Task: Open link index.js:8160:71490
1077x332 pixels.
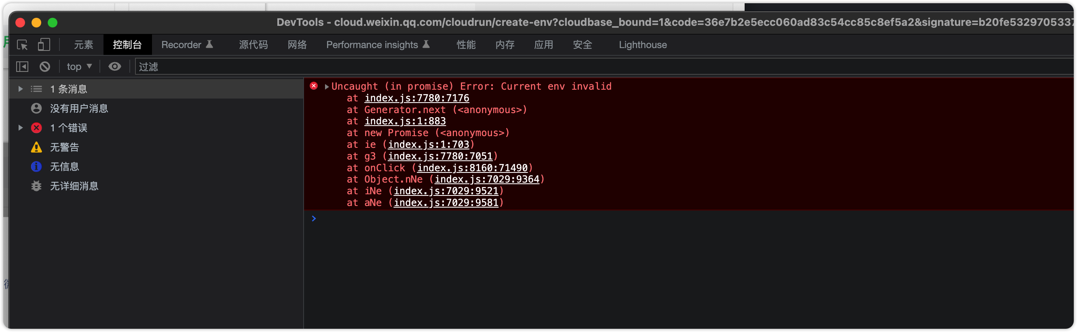Action: point(473,168)
